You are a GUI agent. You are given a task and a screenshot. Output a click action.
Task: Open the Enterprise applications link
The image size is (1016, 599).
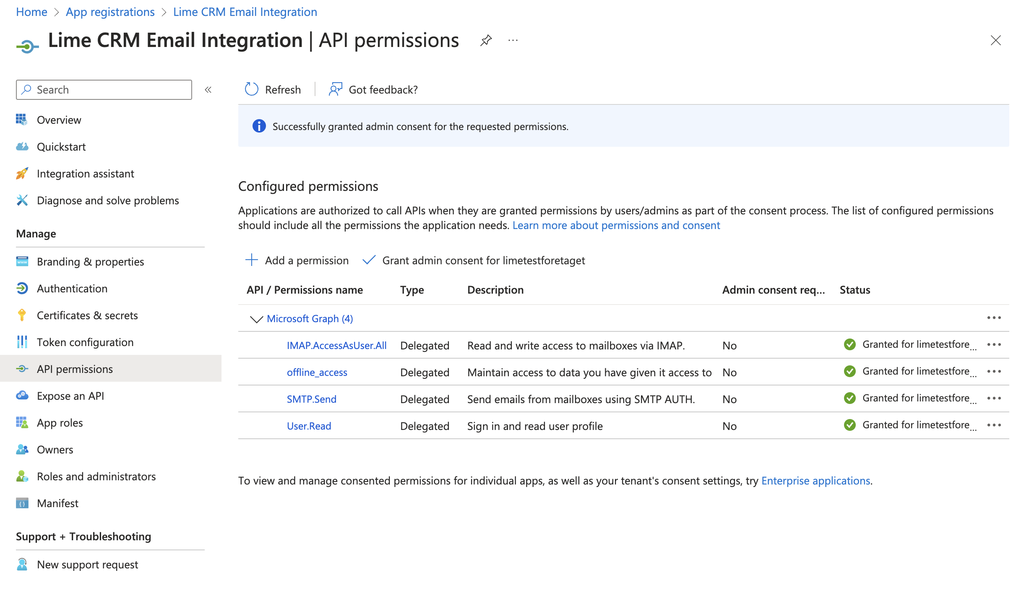(x=816, y=481)
